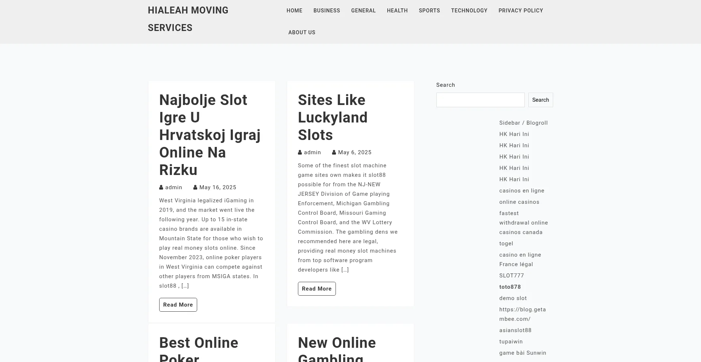Navigate to the Sports category

[429, 11]
